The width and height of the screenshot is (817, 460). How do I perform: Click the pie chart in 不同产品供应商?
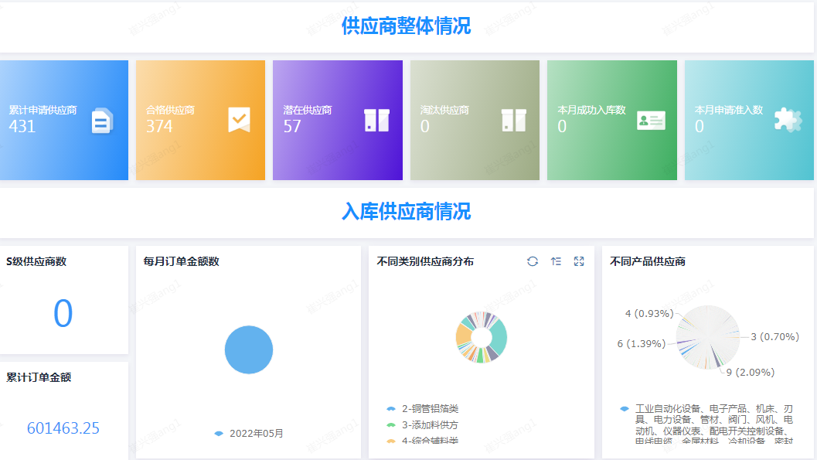click(x=707, y=337)
